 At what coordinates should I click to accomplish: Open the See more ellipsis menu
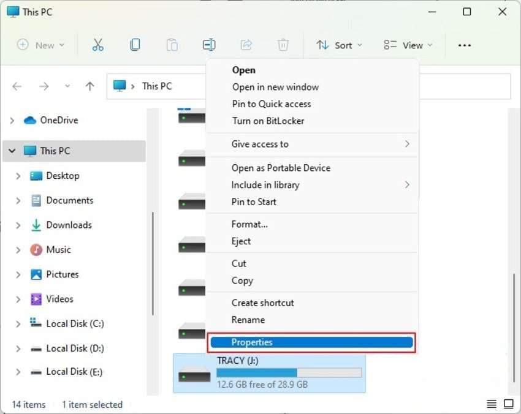464,45
